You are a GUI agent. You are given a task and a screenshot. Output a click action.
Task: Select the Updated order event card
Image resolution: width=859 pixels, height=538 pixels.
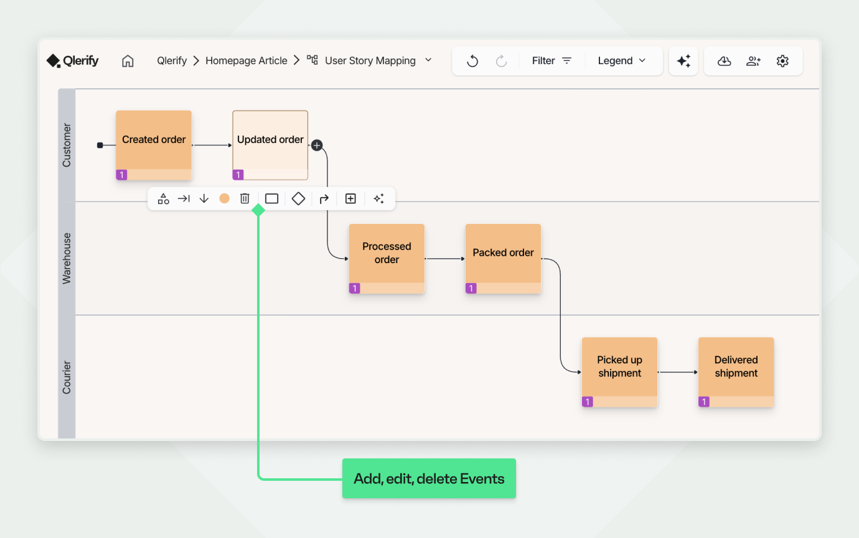click(270, 145)
